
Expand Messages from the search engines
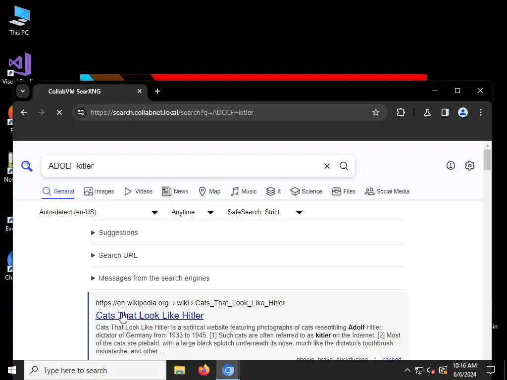pyautogui.click(x=151, y=278)
